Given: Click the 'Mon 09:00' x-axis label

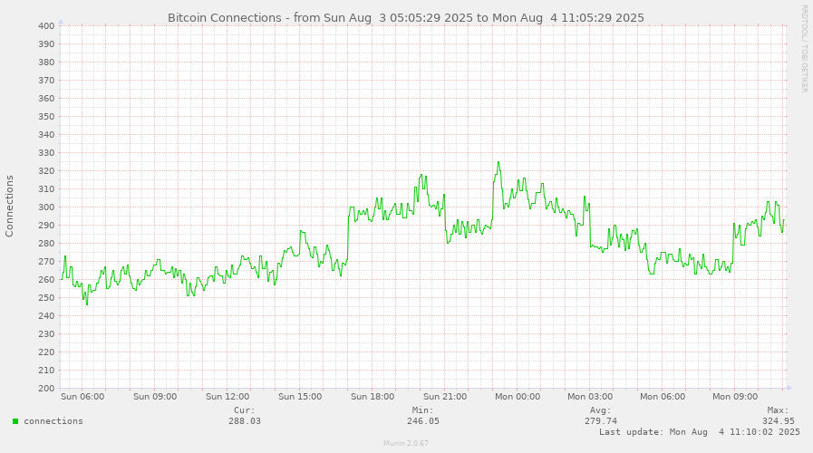Looking at the screenshot, I should pos(734,396).
